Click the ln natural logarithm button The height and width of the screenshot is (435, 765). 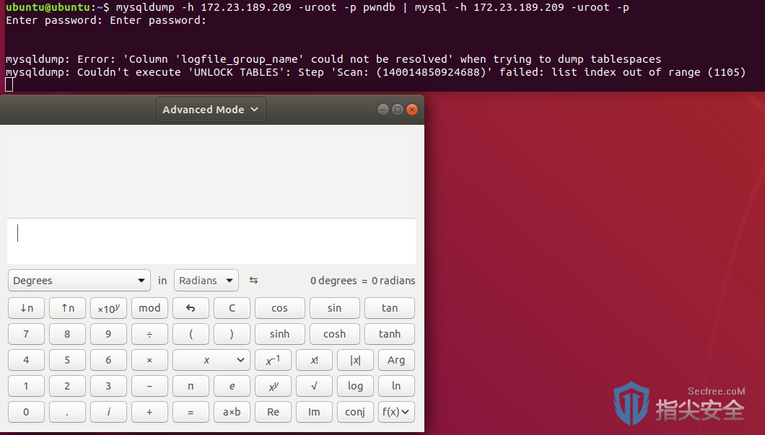[396, 386]
